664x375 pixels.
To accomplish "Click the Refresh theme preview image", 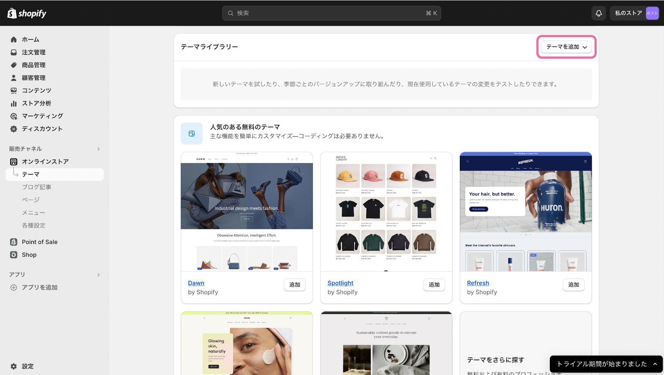I will point(526,212).
